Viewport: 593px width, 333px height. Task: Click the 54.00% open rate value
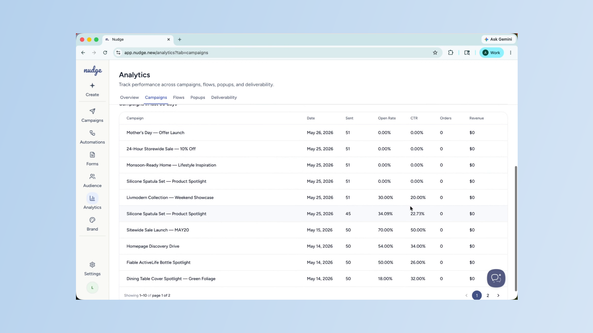point(385,246)
